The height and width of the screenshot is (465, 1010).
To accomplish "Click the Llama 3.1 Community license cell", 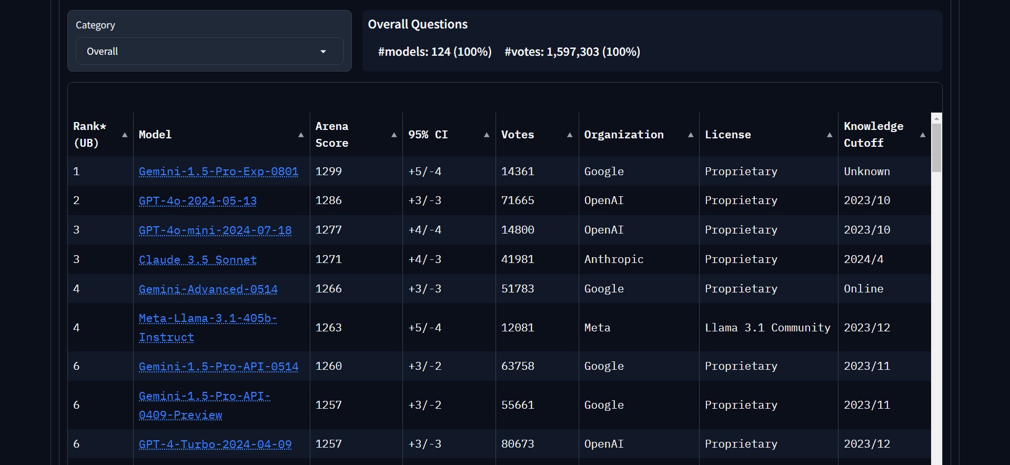I will pos(767,328).
